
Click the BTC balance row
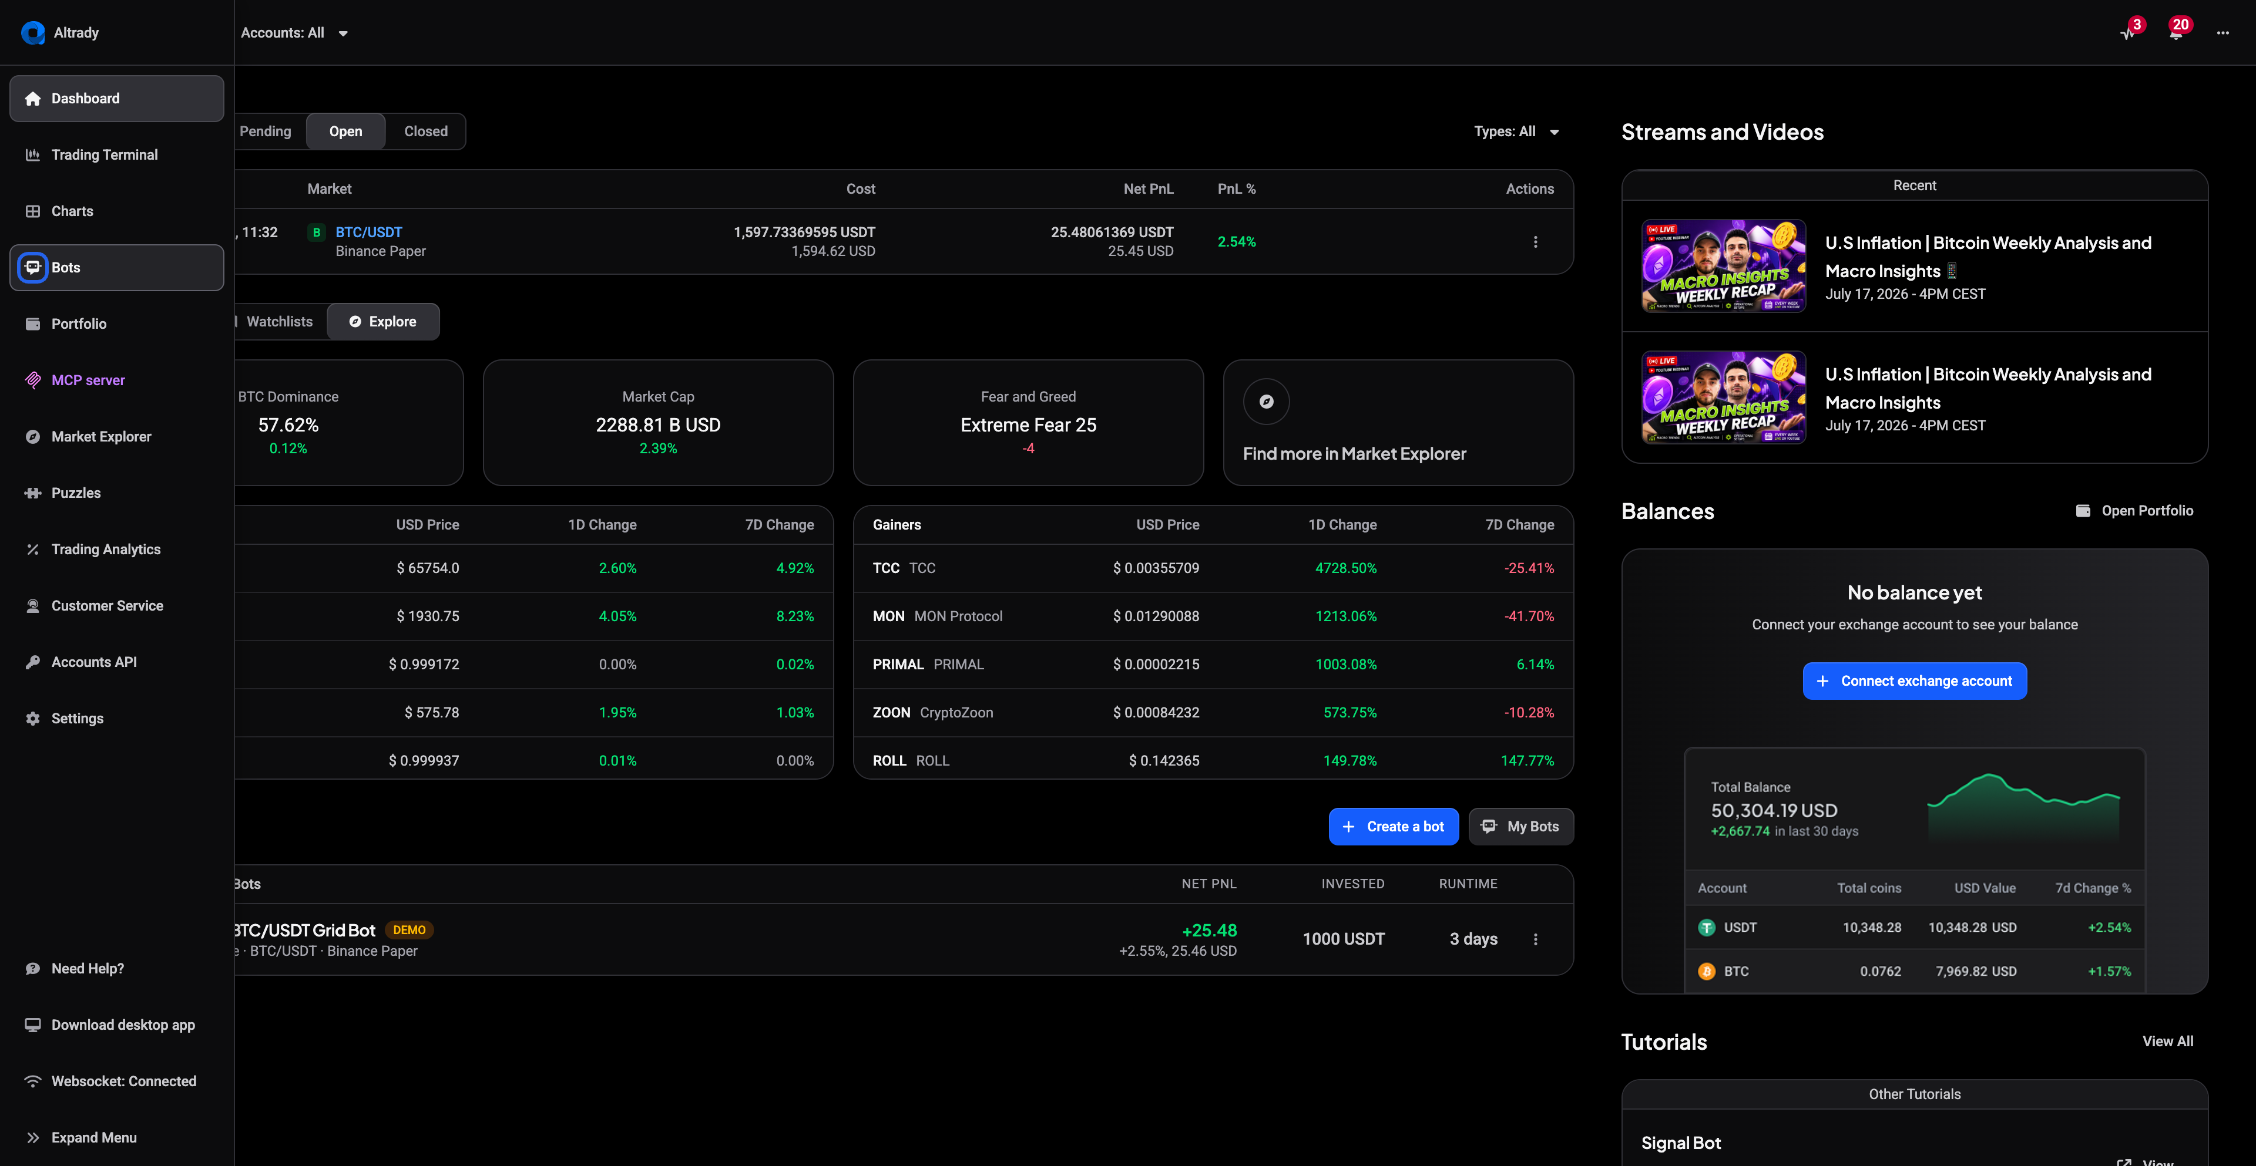(x=1915, y=971)
